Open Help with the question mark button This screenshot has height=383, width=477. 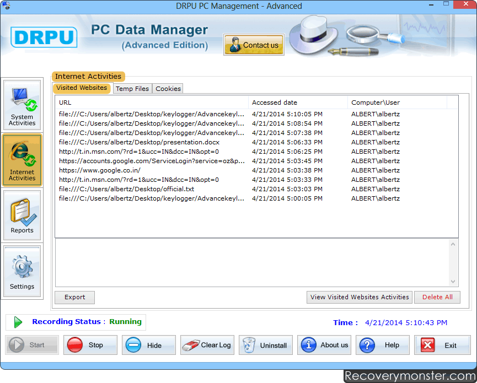pos(382,345)
